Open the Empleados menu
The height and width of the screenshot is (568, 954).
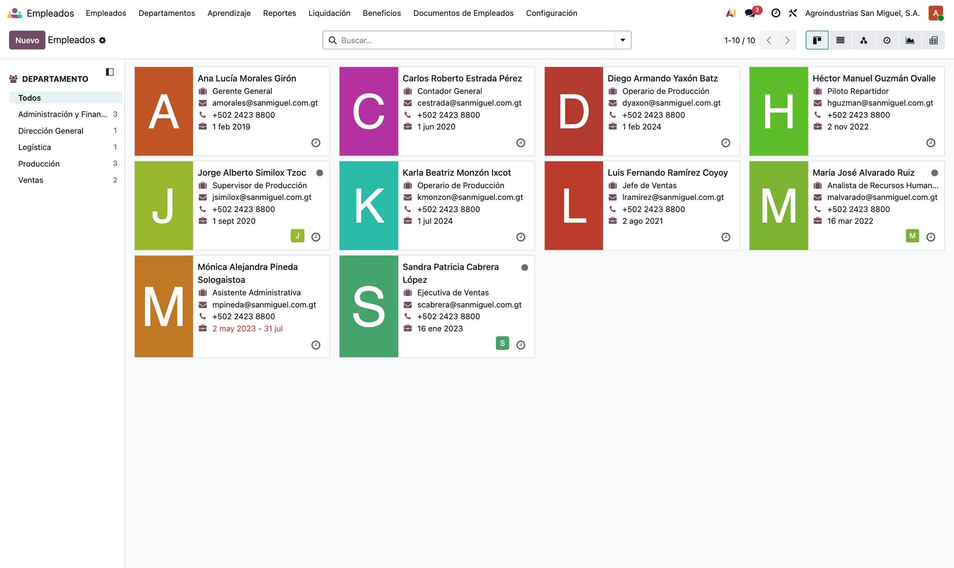pos(106,13)
